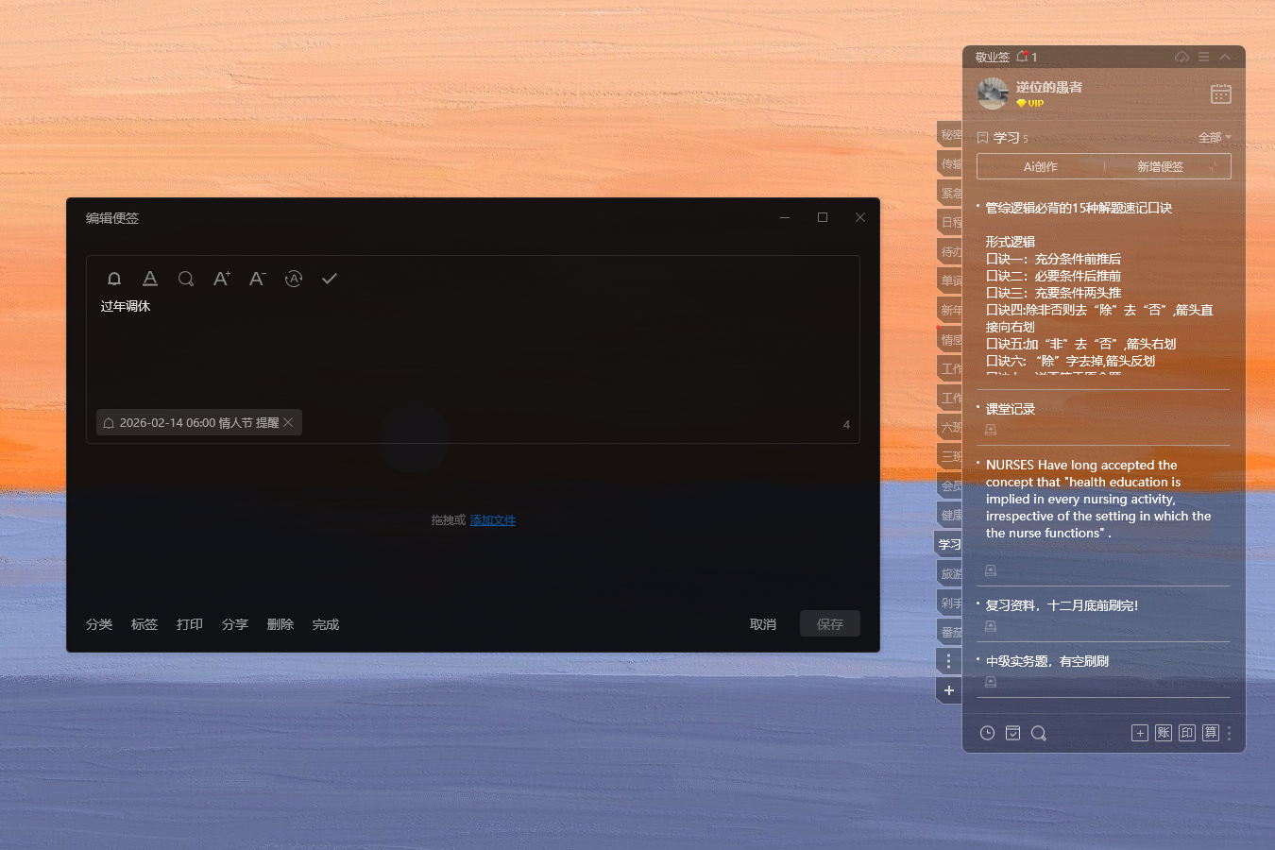
Task: Click the 添加文件 link
Action: (492, 520)
